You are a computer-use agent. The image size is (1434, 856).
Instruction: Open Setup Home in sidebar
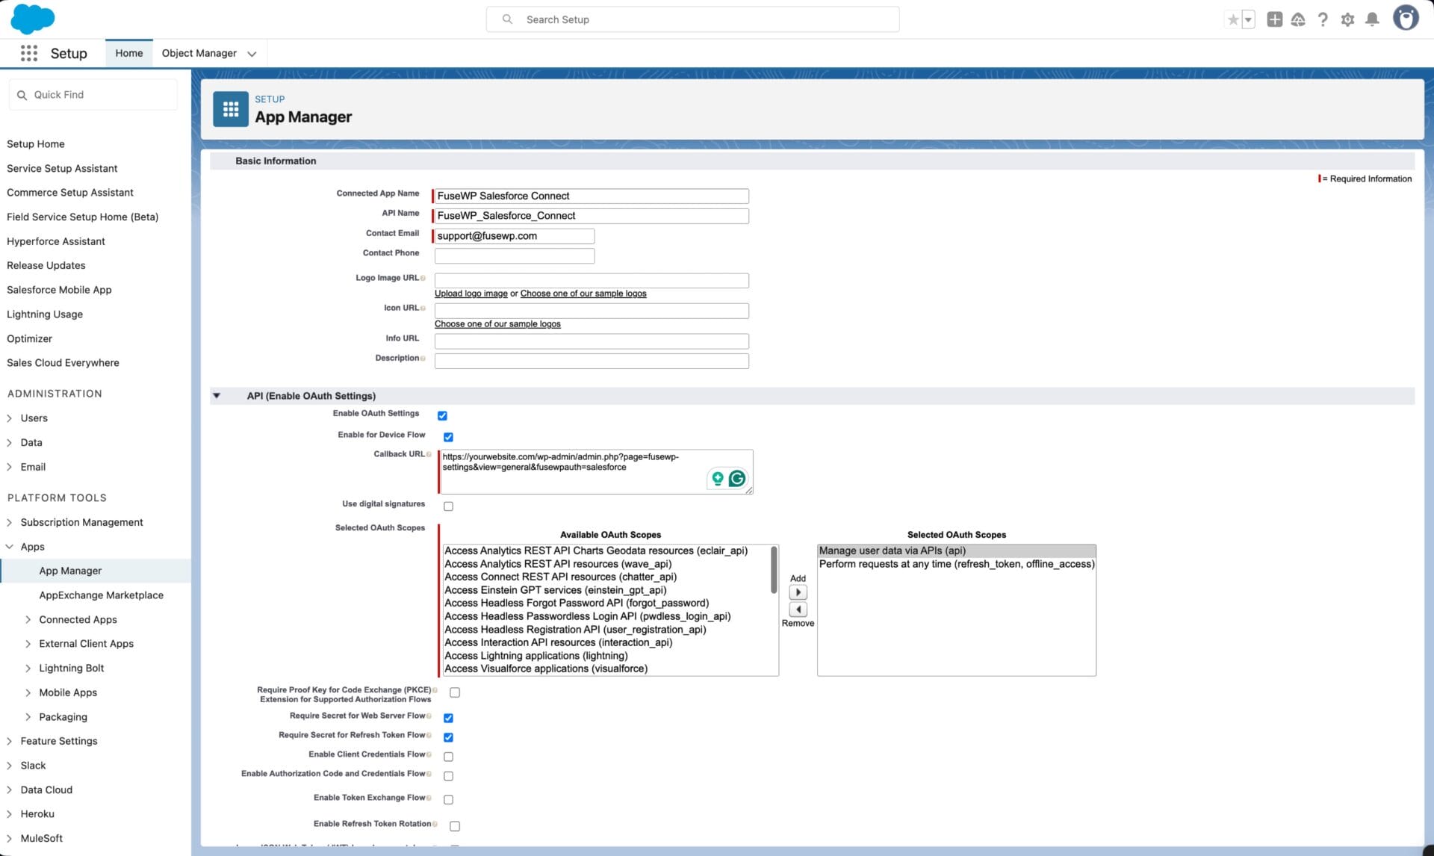pos(35,144)
